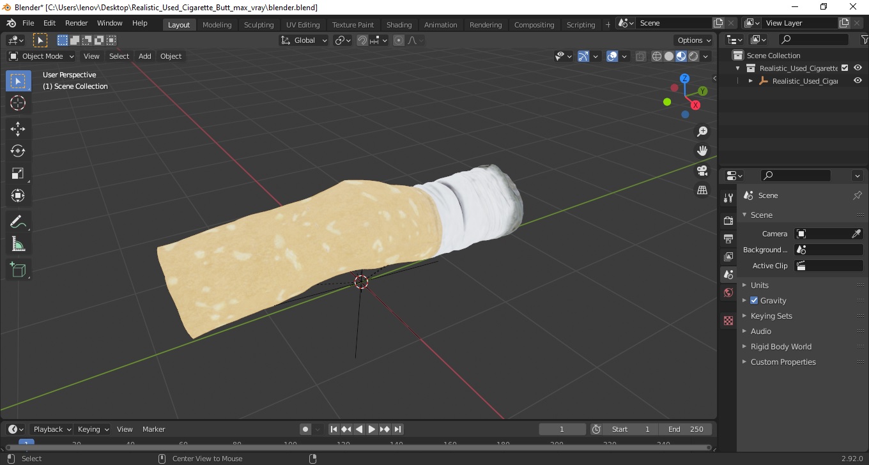Select the Scale tool
This screenshot has height=465, width=869.
tap(18, 173)
